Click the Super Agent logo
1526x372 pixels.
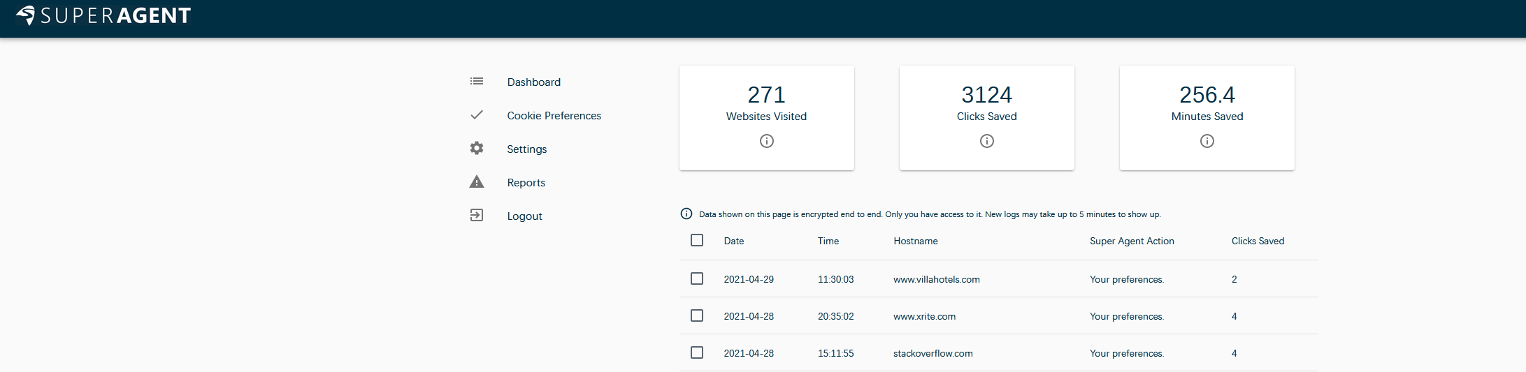tap(103, 15)
